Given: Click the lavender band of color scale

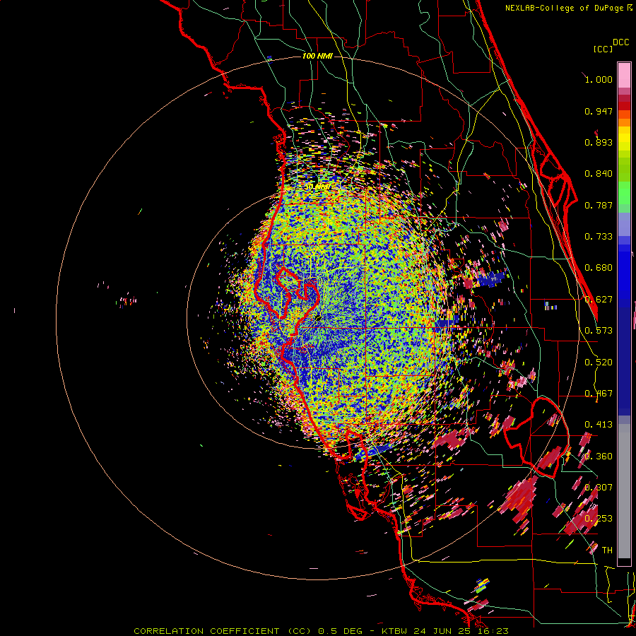Looking at the screenshot, I should [624, 225].
